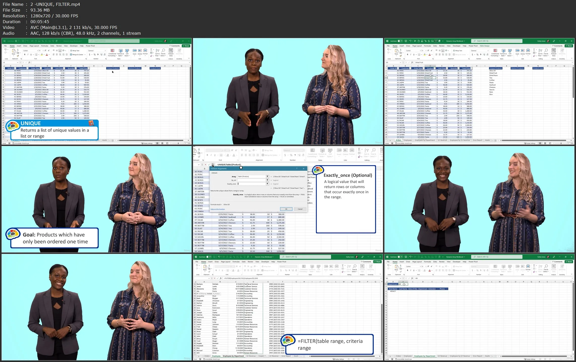Open Order ID filter arrow in Table Design frame

(398, 68)
